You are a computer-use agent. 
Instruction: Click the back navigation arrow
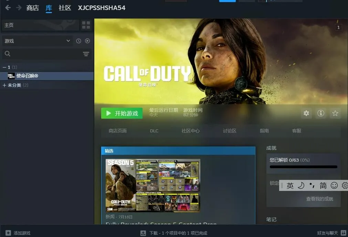click(8, 8)
